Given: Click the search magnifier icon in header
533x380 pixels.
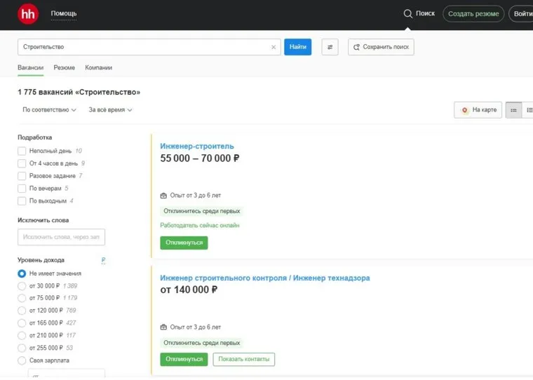Looking at the screenshot, I should tap(407, 13).
